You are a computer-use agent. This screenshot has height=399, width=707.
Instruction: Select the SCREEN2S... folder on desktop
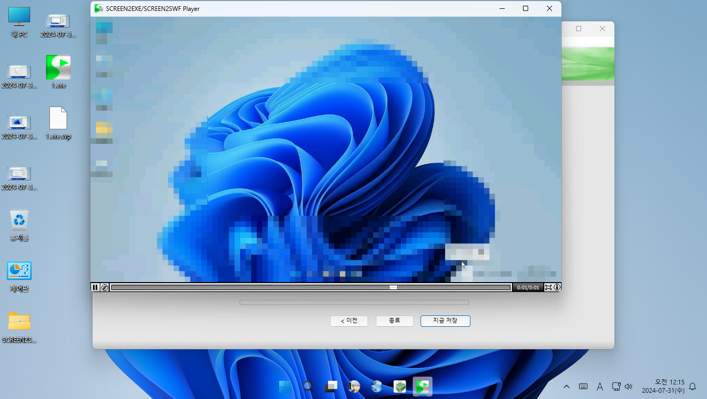19,327
